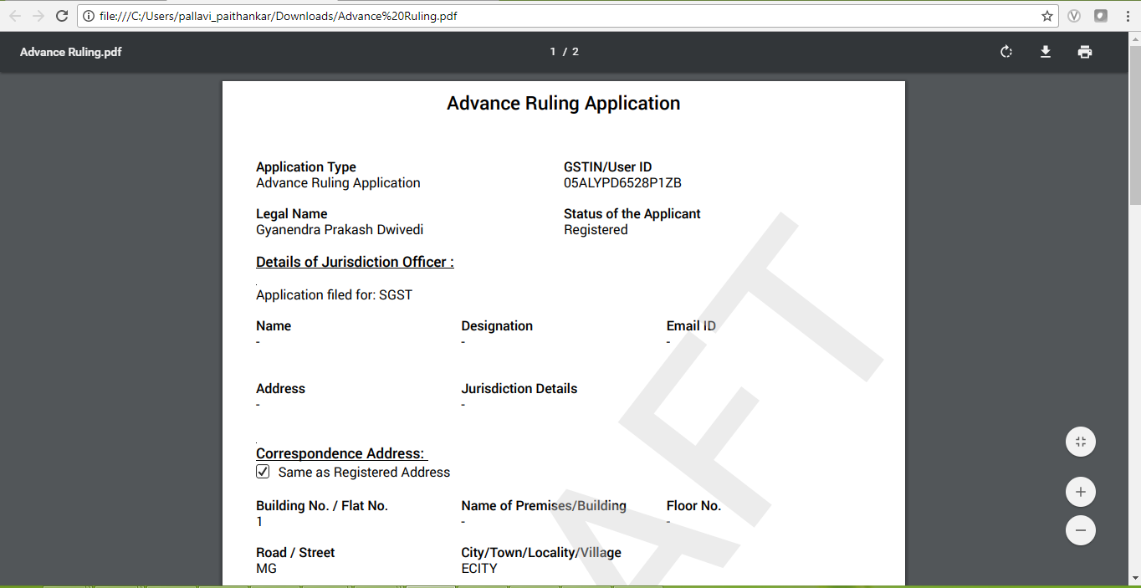The image size is (1141, 588).
Task: Print the PDF document
Action: (1085, 51)
